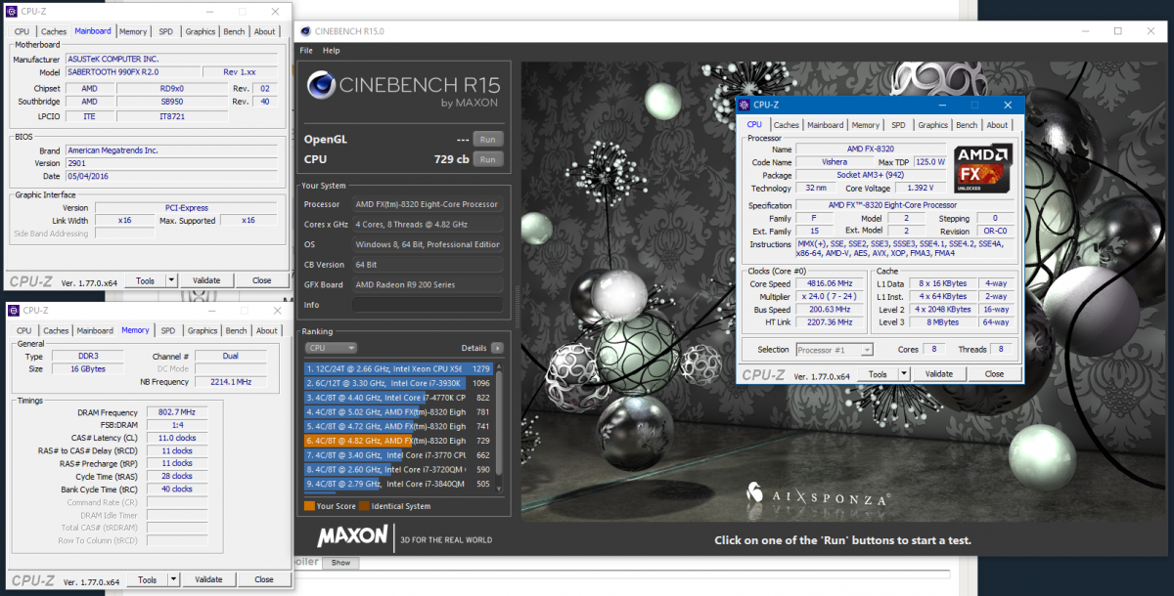
Task: Open the Processor #1 Selection dropdown
Action: pyautogui.click(x=835, y=350)
